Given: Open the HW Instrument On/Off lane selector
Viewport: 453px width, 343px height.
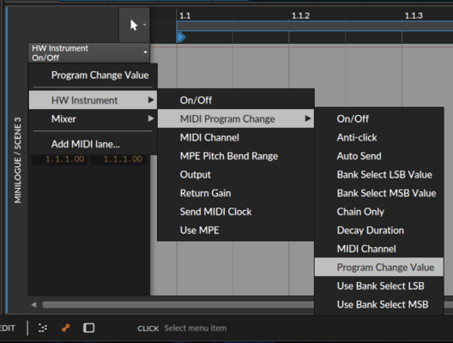Looking at the screenshot, I should (89, 53).
